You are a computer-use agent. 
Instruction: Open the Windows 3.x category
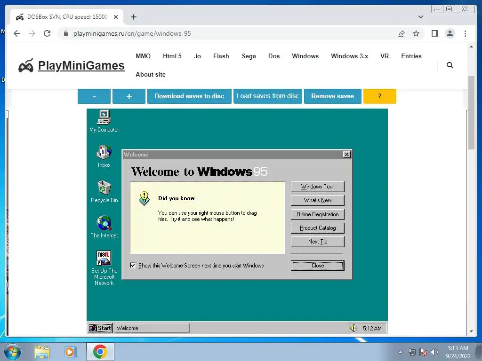click(350, 56)
